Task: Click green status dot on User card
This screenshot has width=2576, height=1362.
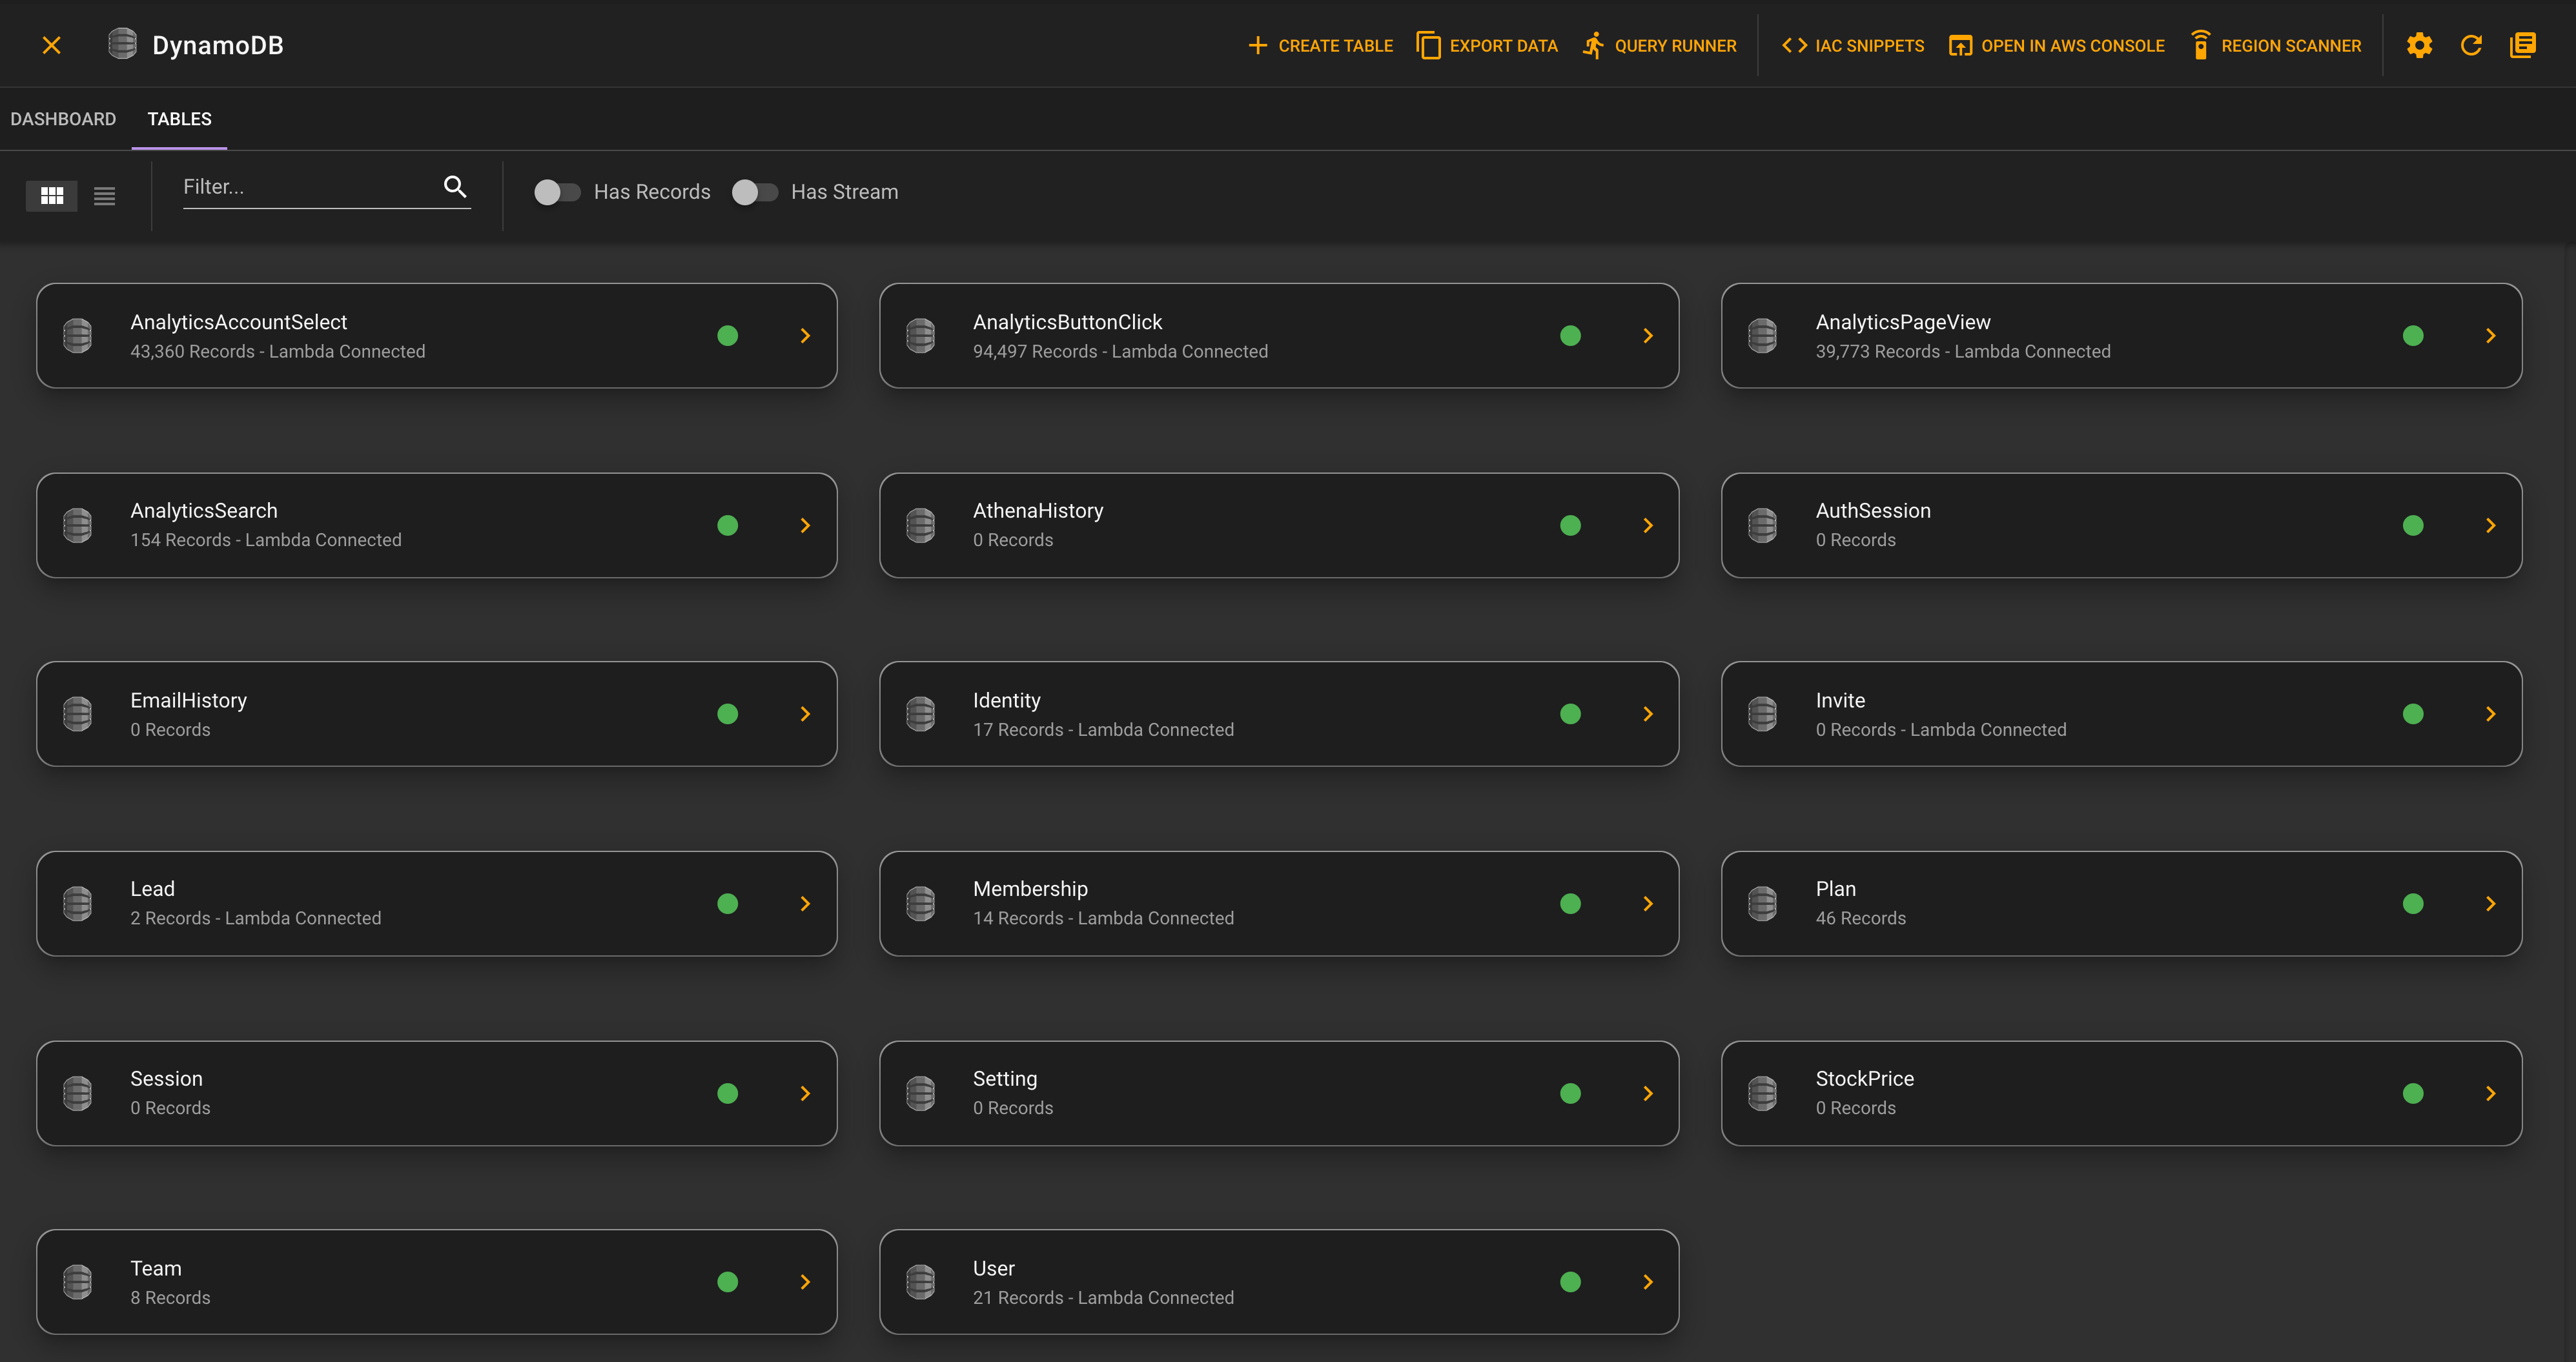Action: click(x=1570, y=1282)
